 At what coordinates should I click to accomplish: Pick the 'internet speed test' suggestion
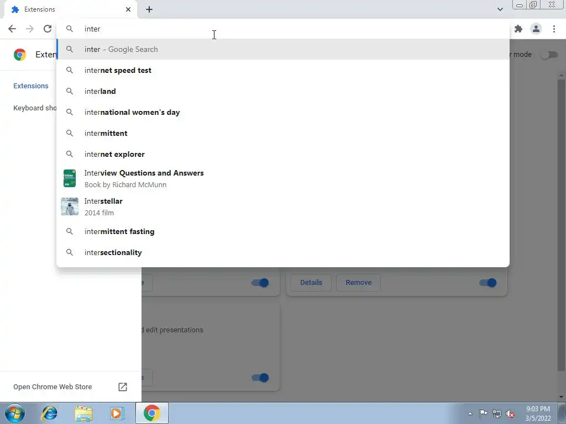tap(282, 70)
